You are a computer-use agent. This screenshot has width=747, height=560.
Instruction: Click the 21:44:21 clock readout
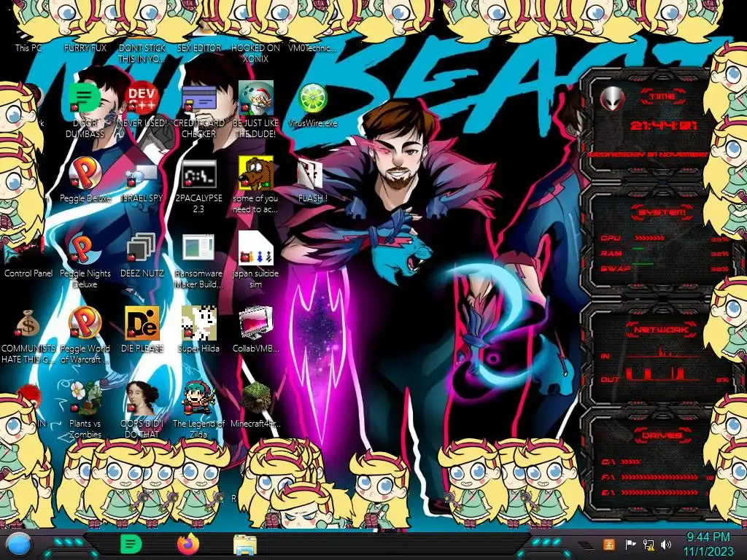click(x=664, y=126)
